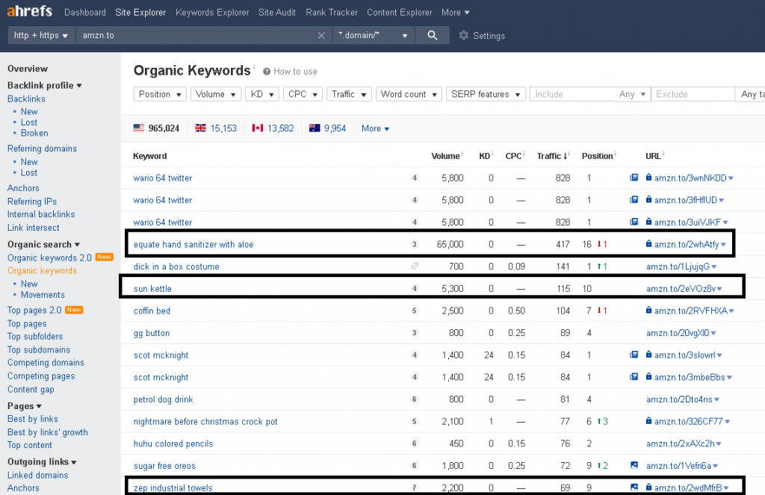Image resolution: width=765 pixels, height=495 pixels.
Task: Open keyword equate hand sanitizer with aloe
Action: click(193, 244)
